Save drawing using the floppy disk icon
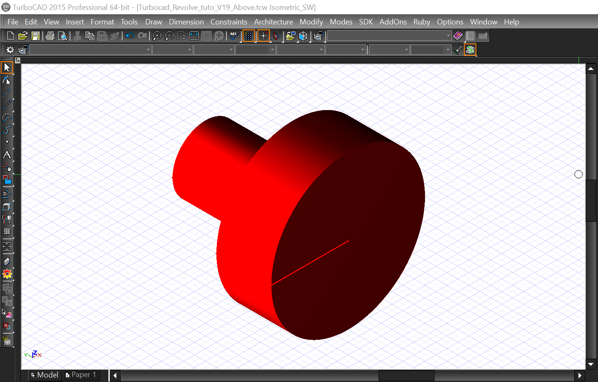Image resolution: width=598 pixels, height=382 pixels. (x=36, y=36)
